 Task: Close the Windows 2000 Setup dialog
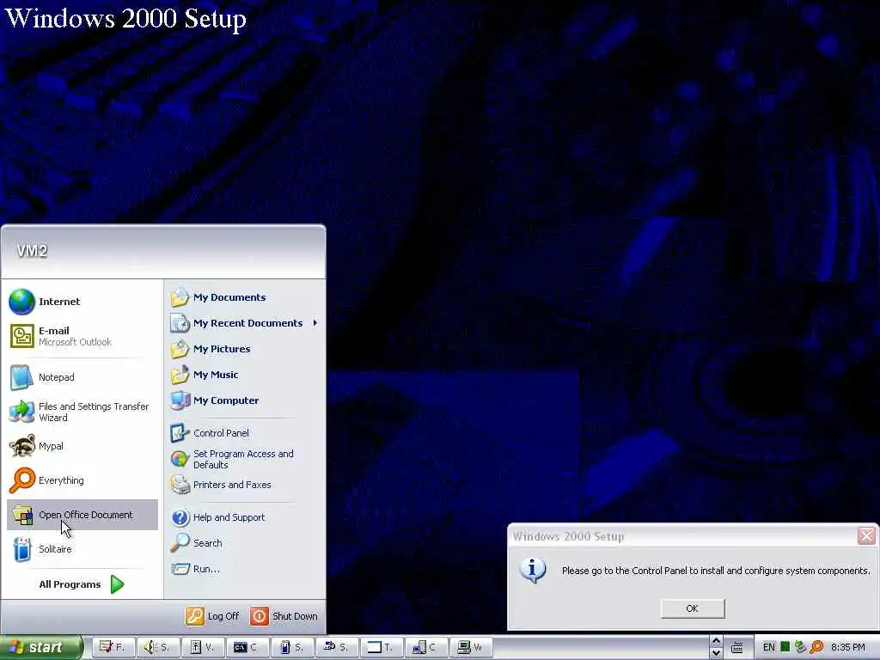coord(866,536)
